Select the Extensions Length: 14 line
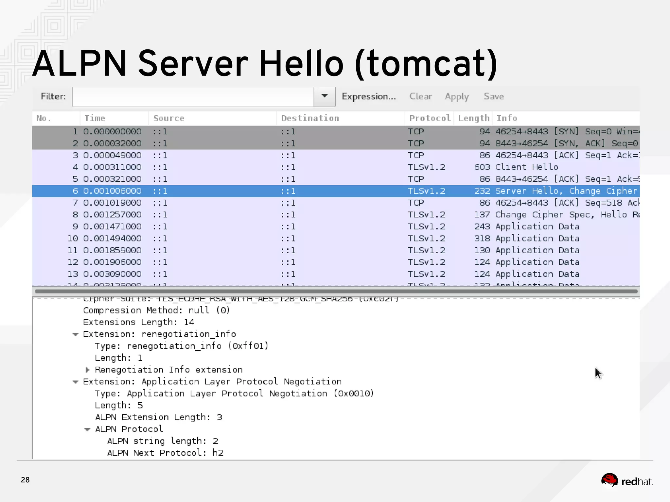Screen dimensions: 670x502 point(139,323)
